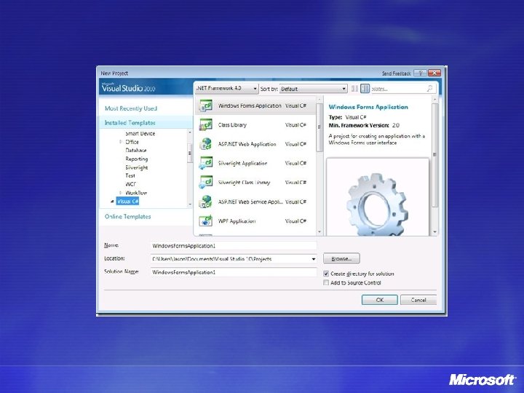Viewport: 524px width, 393px height.
Task: Expand the Office tree node
Action: point(121,142)
